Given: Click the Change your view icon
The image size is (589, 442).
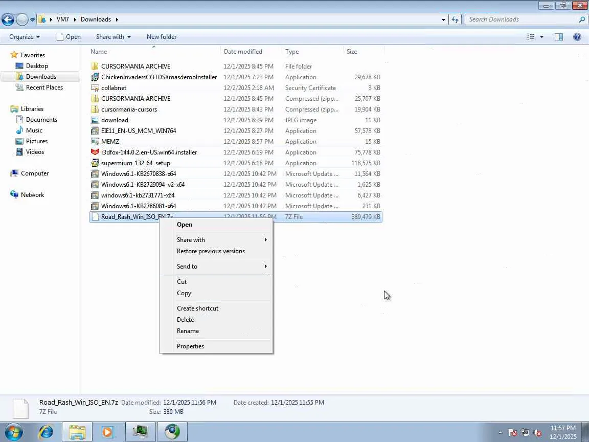Looking at the screenshot, I should tap(530, 37).
